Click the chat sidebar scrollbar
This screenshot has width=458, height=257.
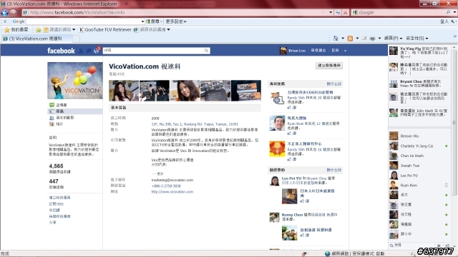[454, 122]
